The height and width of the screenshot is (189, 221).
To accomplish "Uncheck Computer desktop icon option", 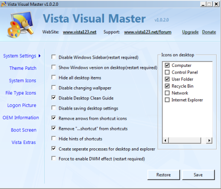I will point(167,65).
